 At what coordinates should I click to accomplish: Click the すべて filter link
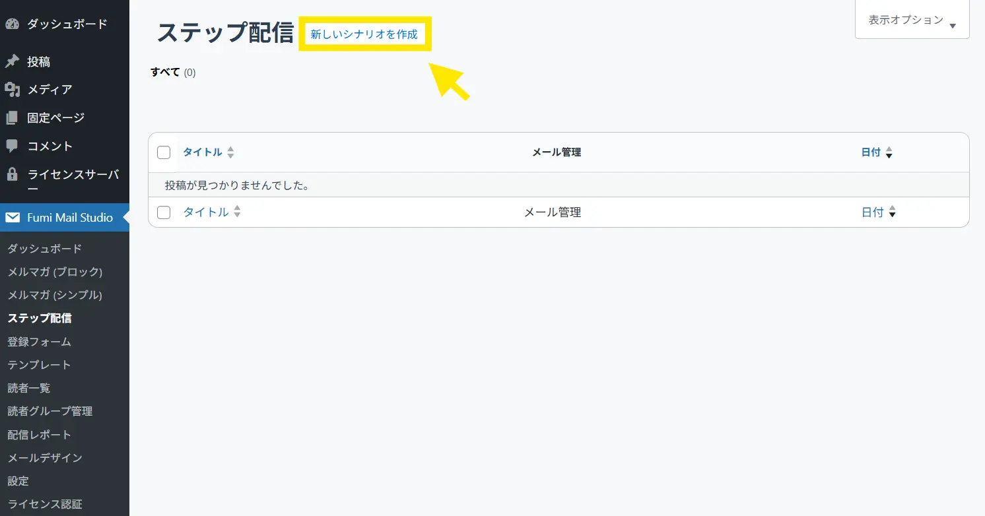tap(165, 72)
